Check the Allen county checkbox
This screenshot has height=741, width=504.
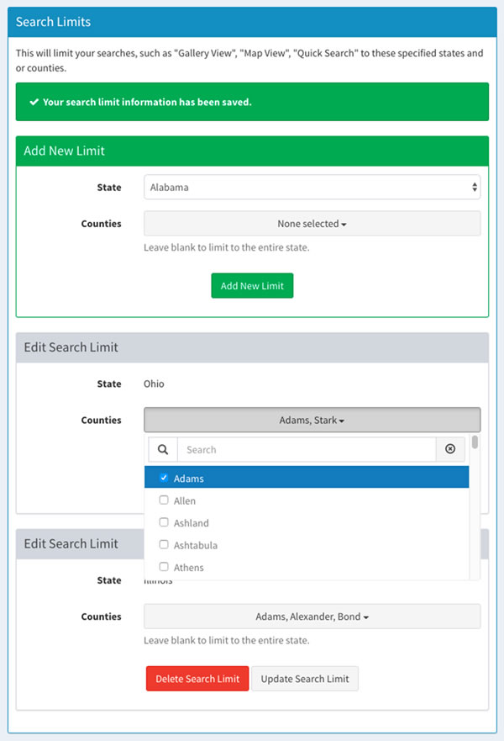pos(164,500)
